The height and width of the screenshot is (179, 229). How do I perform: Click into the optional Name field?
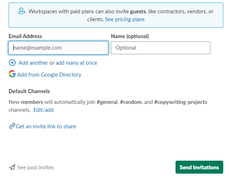(x=160, y=48)
